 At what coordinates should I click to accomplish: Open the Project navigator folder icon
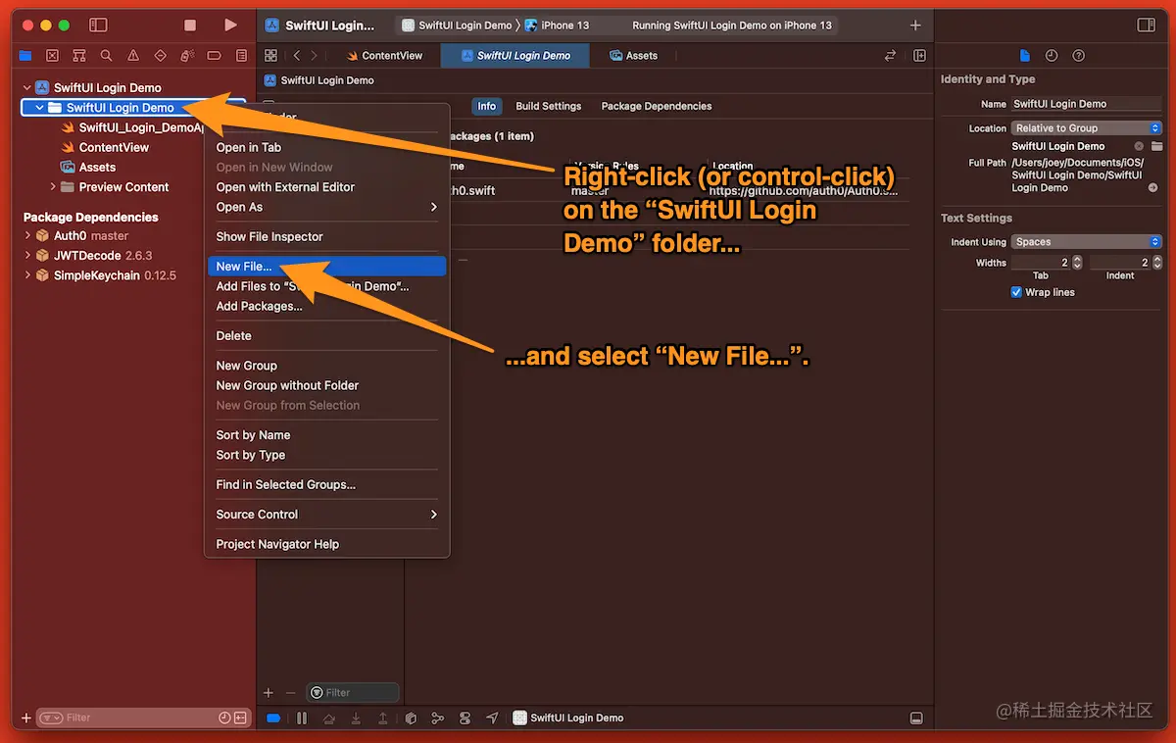coord(25,56)
